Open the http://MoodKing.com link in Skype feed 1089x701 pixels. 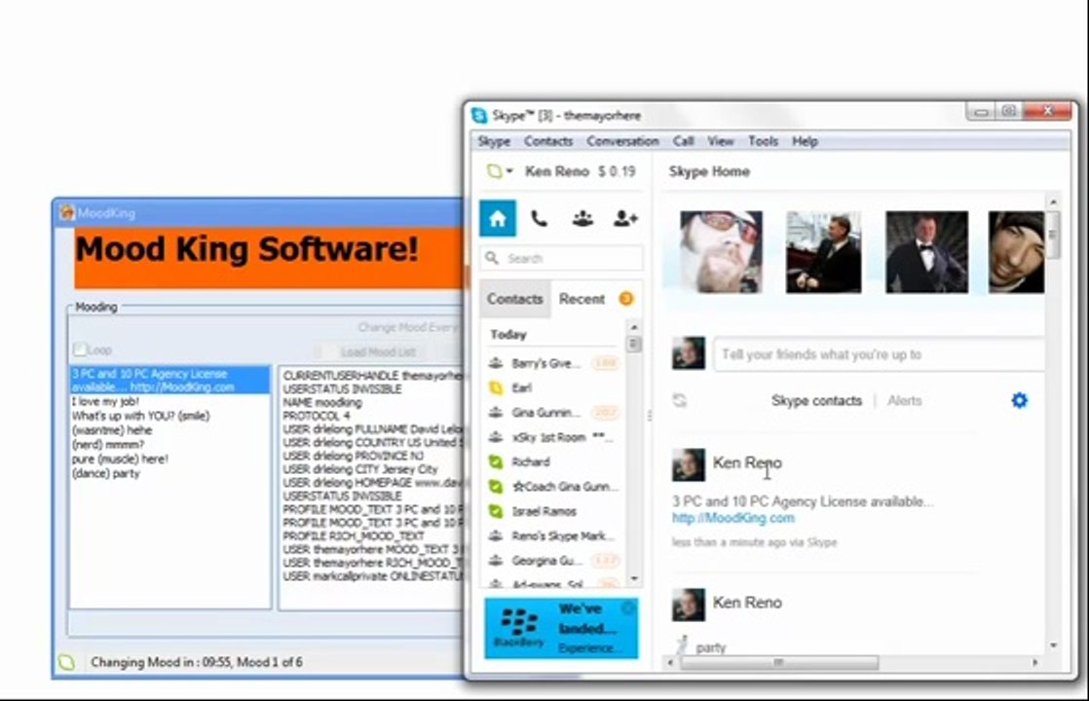click(x=733, y=518)
